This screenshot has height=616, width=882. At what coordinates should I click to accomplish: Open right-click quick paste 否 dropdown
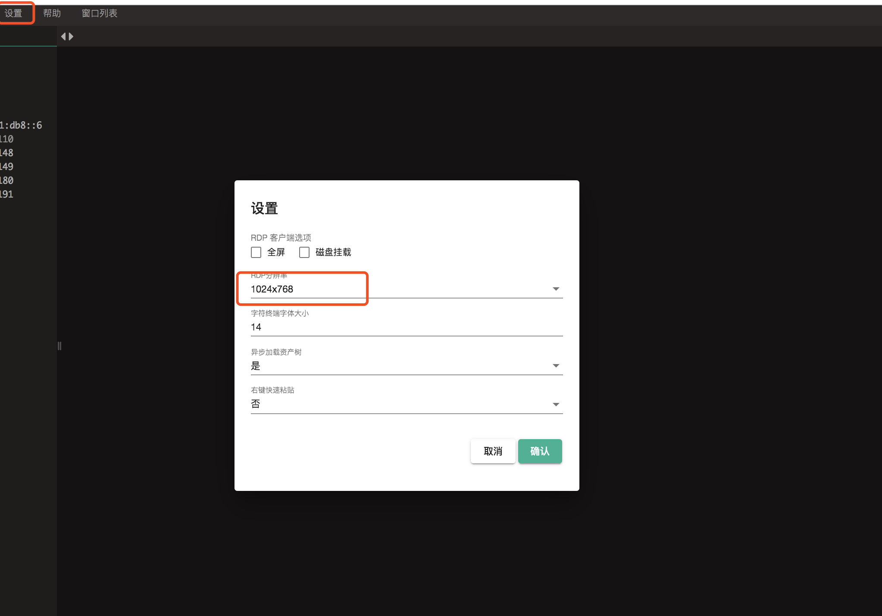click(x=405, y=404)
